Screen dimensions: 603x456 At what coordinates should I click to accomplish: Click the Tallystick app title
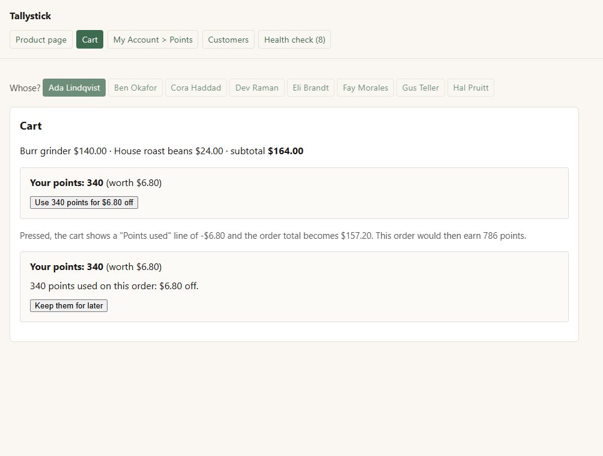click(31, 16)
